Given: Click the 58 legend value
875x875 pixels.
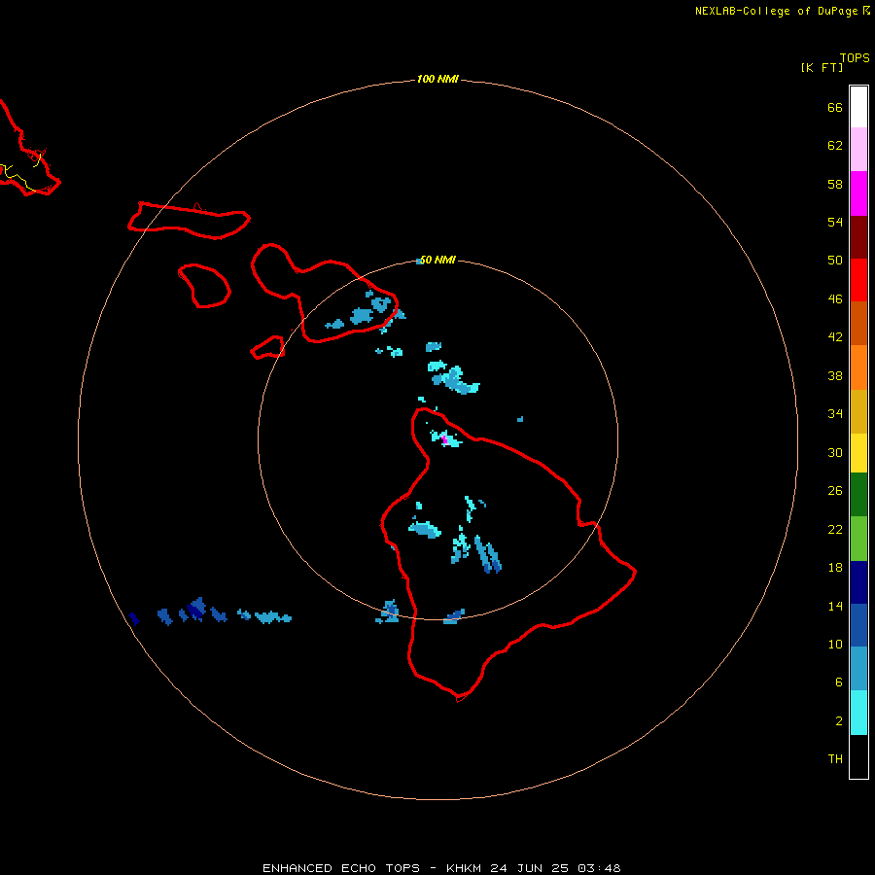Looking at the screenshot, I should pos(835,184).
